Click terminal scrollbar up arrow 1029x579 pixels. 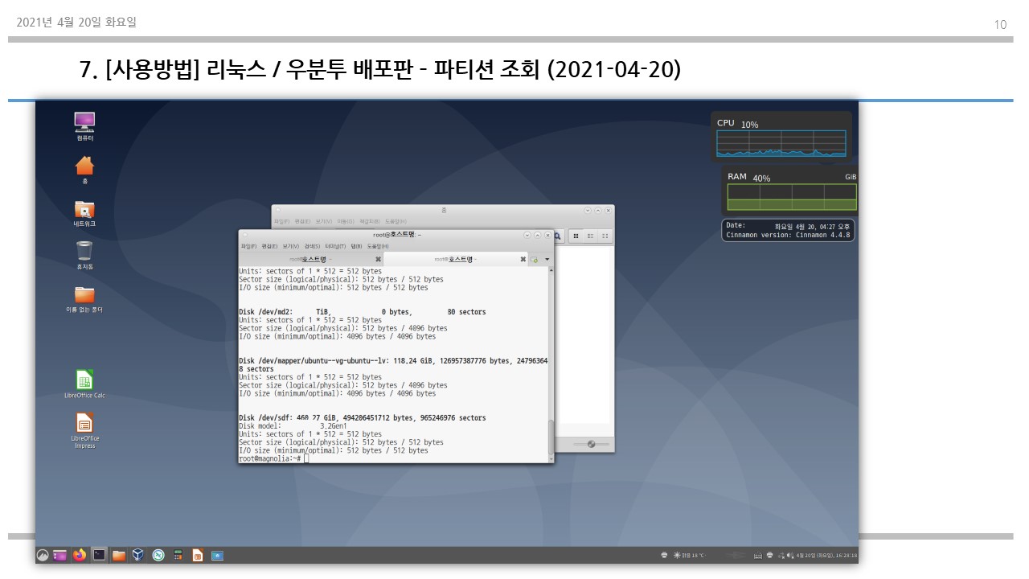click(x=551, y=271)
